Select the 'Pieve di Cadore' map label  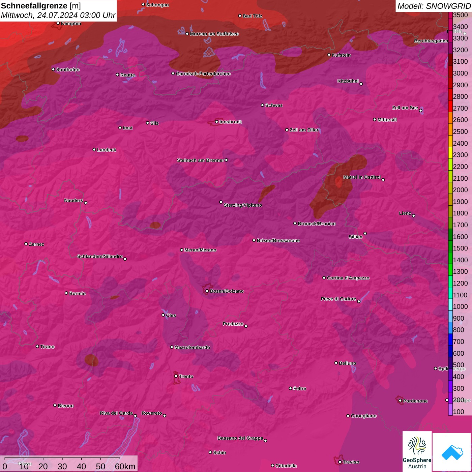click(x=338, y=299)
